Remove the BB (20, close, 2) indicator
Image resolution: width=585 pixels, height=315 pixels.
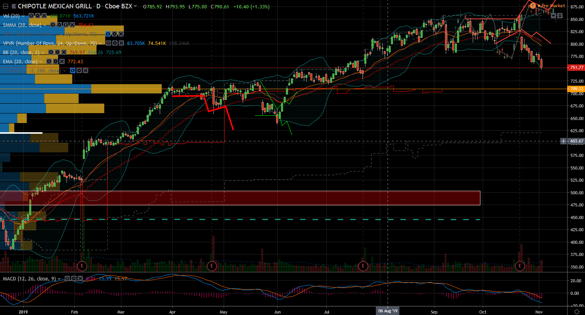64,52
